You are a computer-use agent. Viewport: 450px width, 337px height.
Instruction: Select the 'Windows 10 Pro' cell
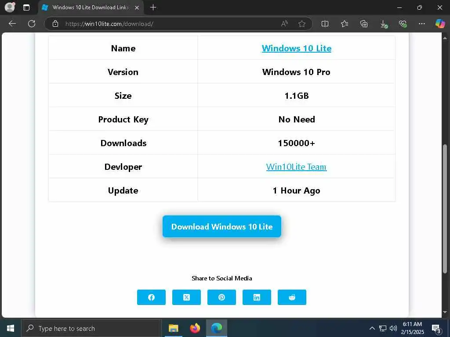[296, 72]
